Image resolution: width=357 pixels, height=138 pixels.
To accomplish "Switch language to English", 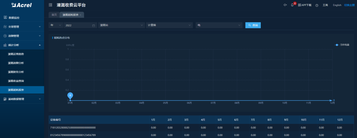I will tap(337, 5).
